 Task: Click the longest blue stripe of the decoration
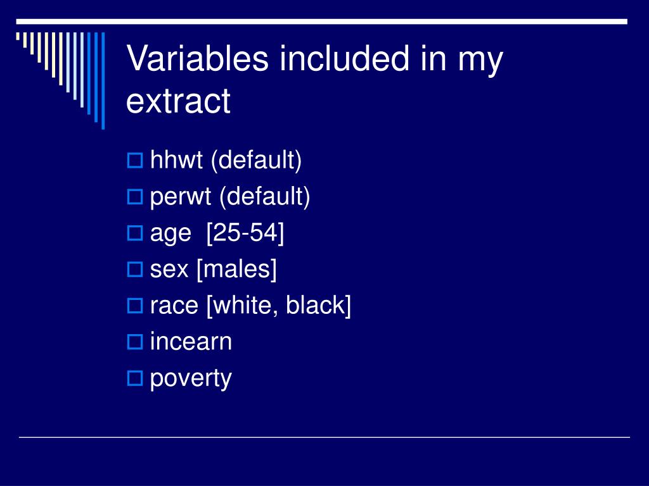point(103,80)
